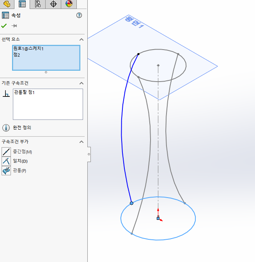Click the 중간점(M) midpoint relation icon
Screen dimensions: 255x262
(x=6, y=152)
